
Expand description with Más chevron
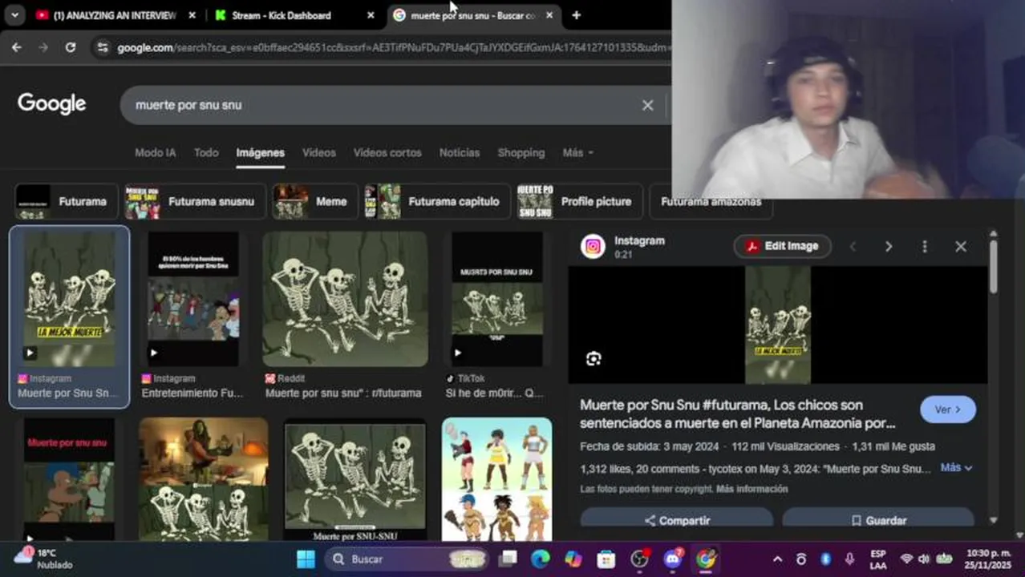(x=956, y=467)
